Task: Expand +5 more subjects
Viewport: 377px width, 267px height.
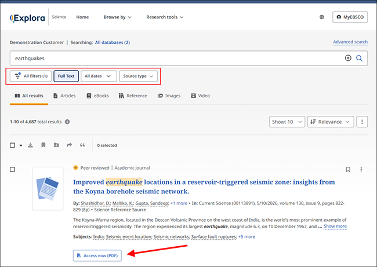Action: pyautogui.click(x=246, y=237)
